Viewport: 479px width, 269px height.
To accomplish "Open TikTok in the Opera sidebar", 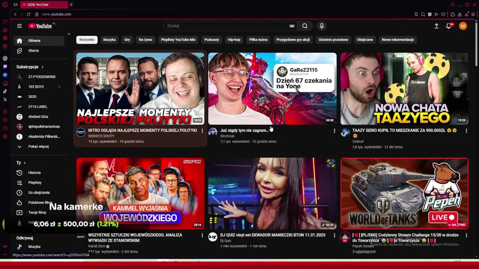I will 5,91.
